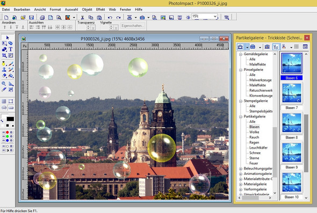Click the Undo arrow icon
The image size is (317, 213).
tap(110, 18)
